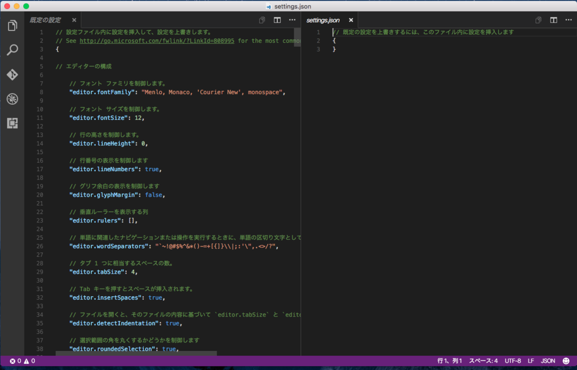This screenshot has width=577, height=370.
Task: Change the LF end-of-line sequence
Action: [531, 361]
